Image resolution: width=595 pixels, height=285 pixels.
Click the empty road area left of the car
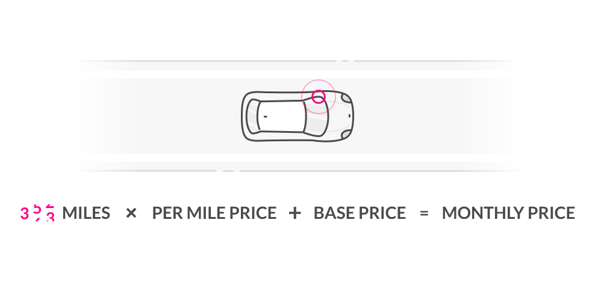point(160,116)
